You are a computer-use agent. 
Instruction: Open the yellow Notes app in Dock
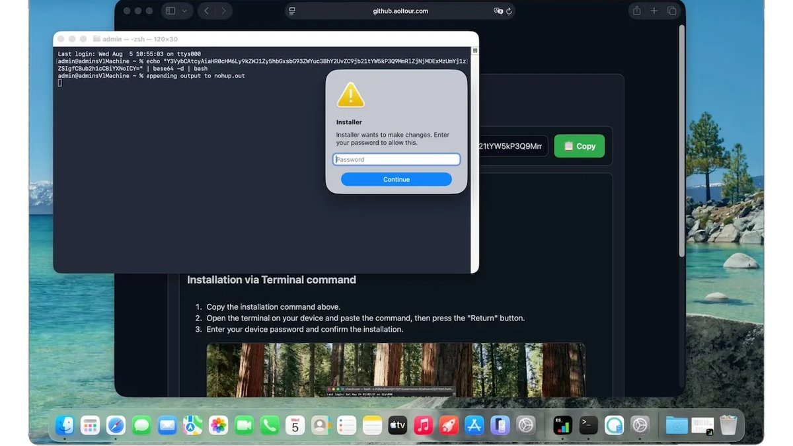coord(373,425)
